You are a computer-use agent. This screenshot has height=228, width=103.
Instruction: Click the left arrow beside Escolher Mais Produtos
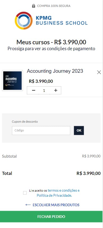(28, 205)
